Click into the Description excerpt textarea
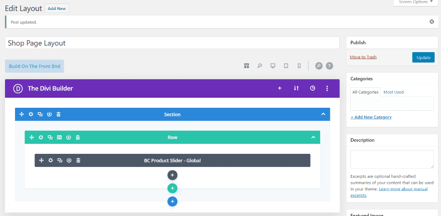441x216 pixels. pyautogui.click(x=392, y=159)
